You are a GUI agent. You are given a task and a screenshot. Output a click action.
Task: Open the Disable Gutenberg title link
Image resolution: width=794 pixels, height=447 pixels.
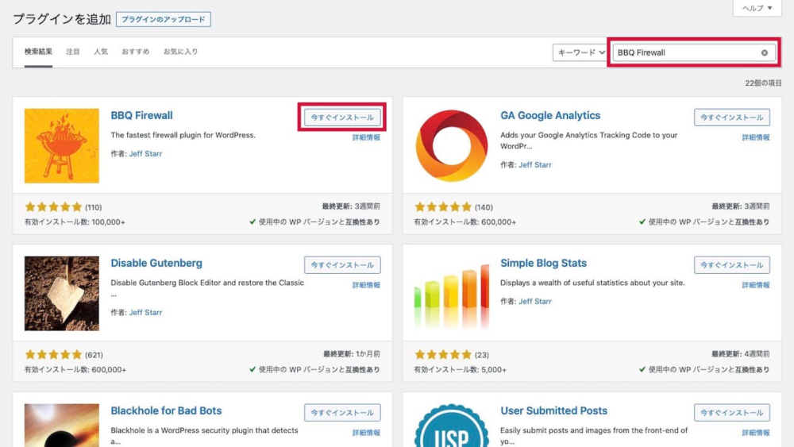point(156,264)
